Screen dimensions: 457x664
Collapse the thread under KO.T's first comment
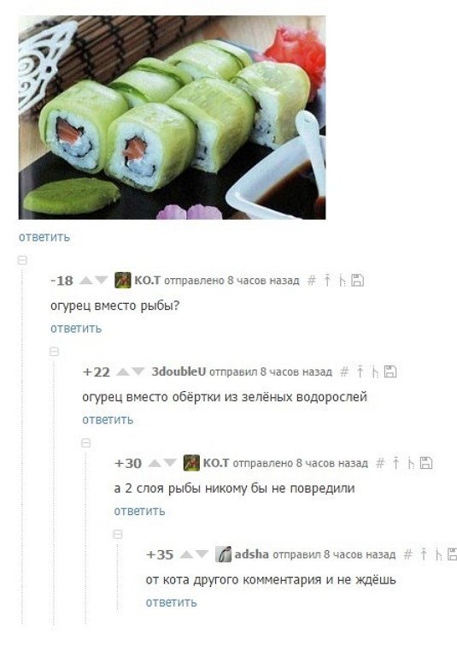coord(54,352)
